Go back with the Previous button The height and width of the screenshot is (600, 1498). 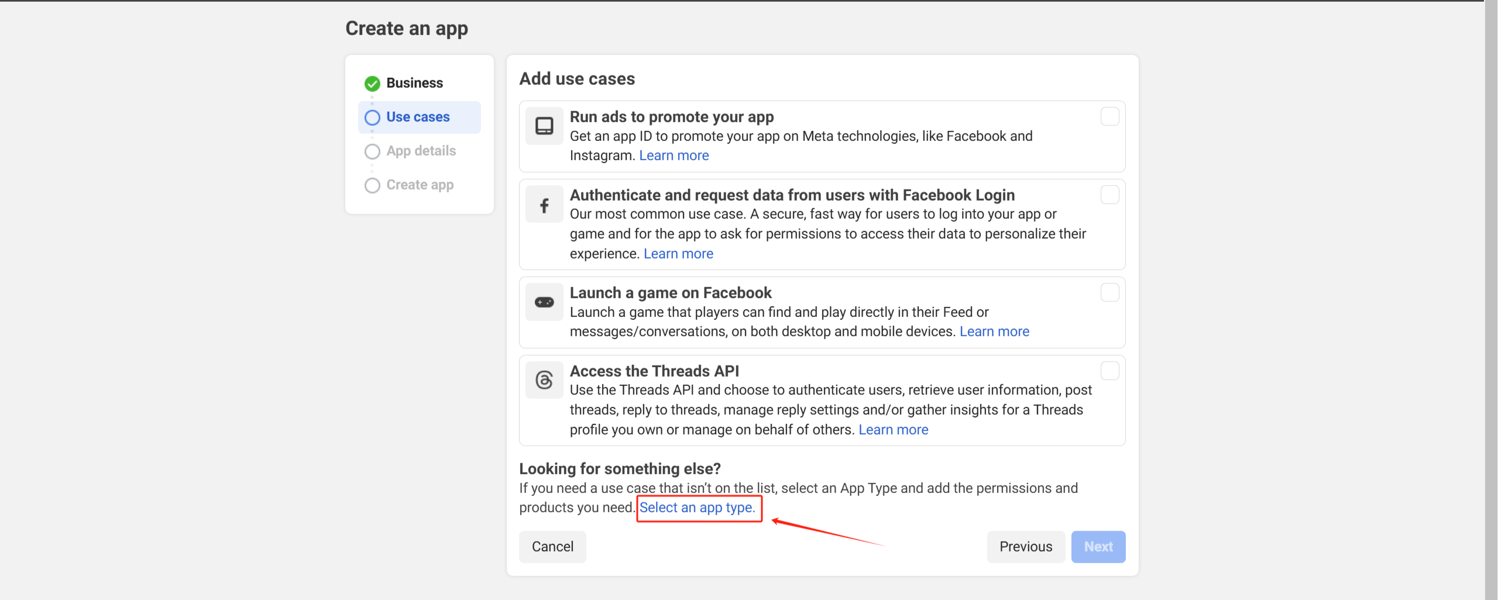coord(1026,547)
